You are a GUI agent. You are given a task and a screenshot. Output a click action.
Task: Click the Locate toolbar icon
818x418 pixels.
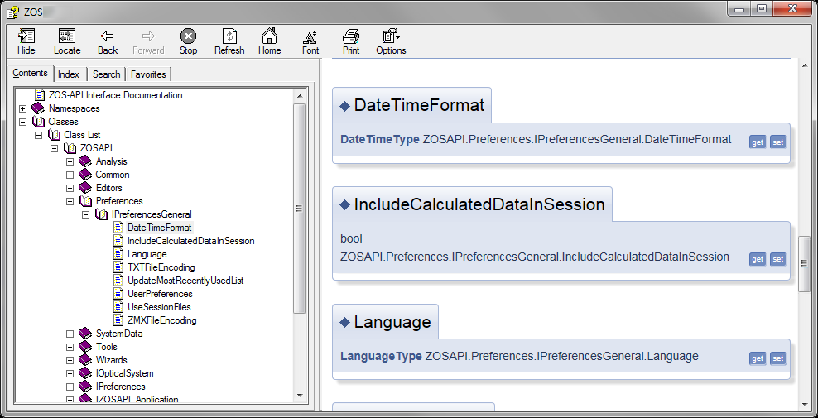[x=67, y=36]
